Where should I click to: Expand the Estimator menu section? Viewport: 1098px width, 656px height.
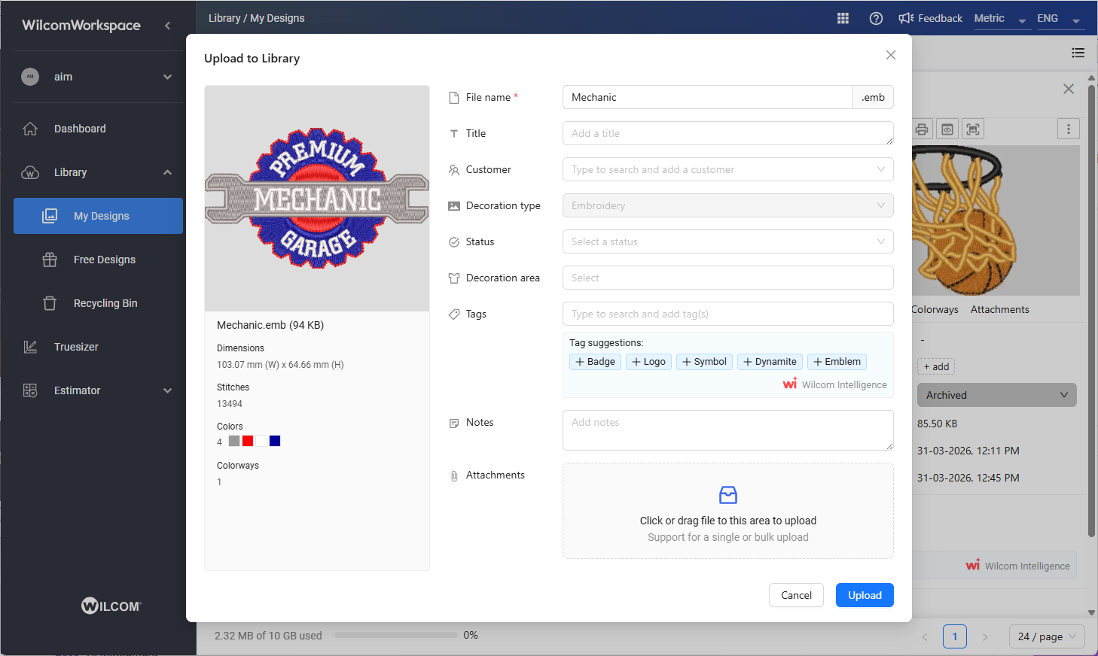[167, 390]
